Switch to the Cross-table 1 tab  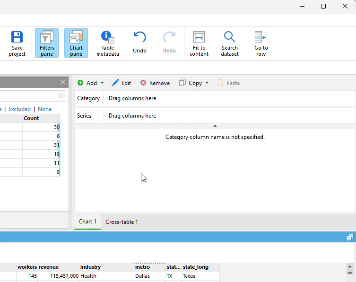coord(122,222)
